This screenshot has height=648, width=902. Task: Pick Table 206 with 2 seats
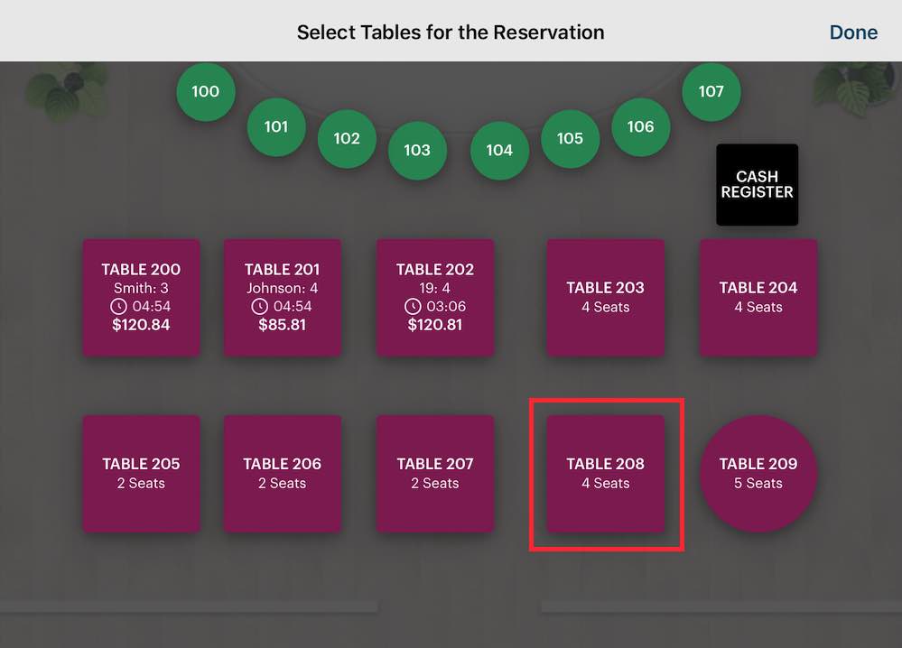pyautogui.click(x=282, y=474)
